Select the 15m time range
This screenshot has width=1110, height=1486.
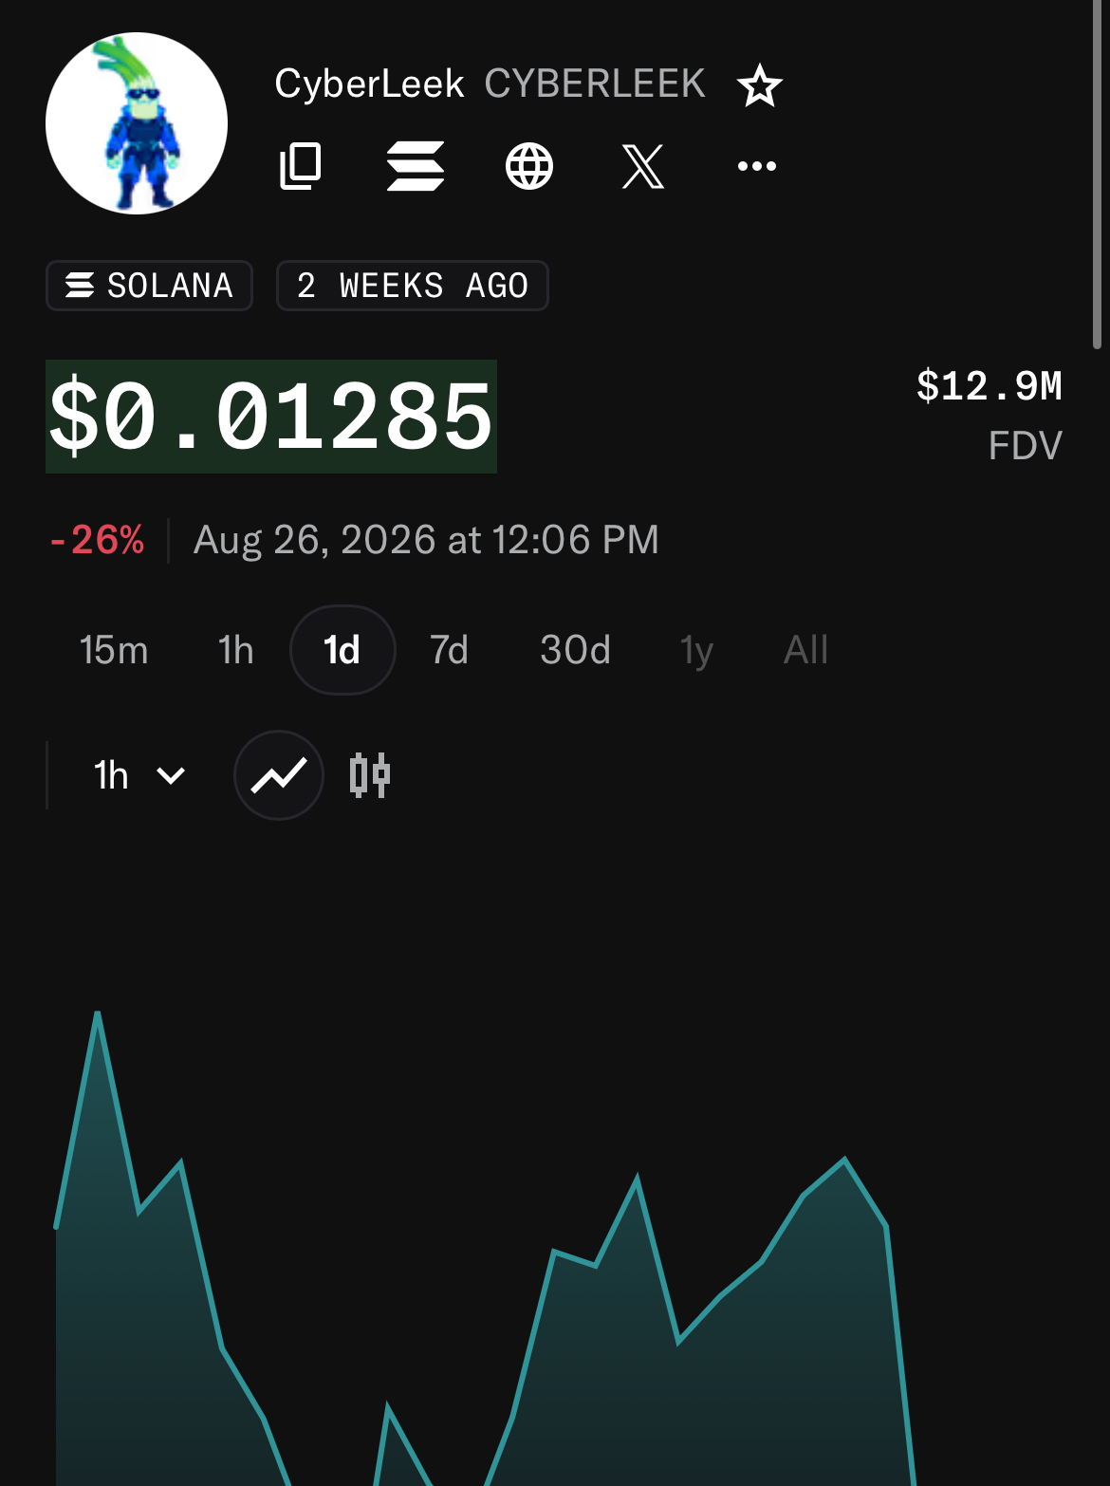point(114,650)
